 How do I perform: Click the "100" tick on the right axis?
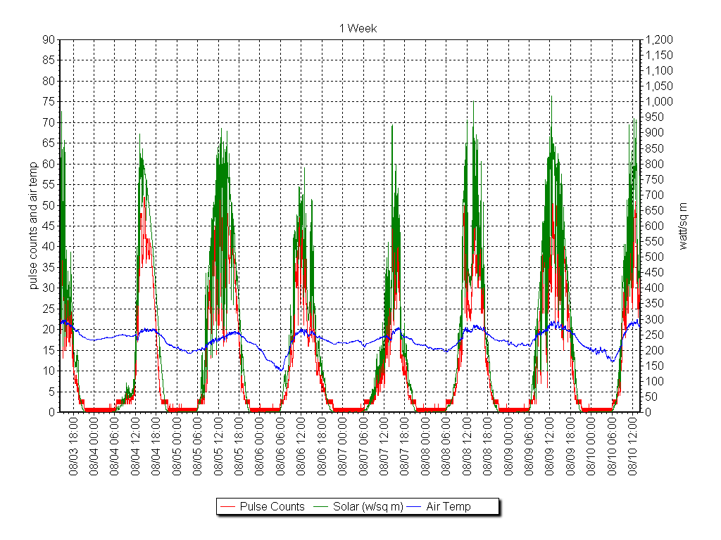pyautogui.click(x=655, y=381)
